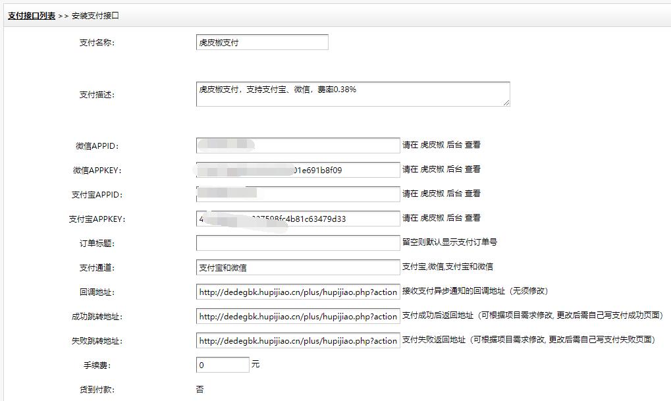The image size is (671, 401).
Task: Click the 微信APPID input field
Action: click(298, 146)
